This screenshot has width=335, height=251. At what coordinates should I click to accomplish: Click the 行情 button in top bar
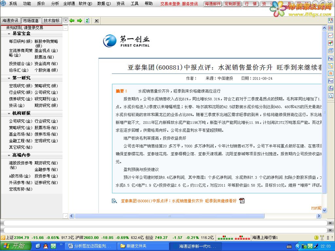(251, 4)
